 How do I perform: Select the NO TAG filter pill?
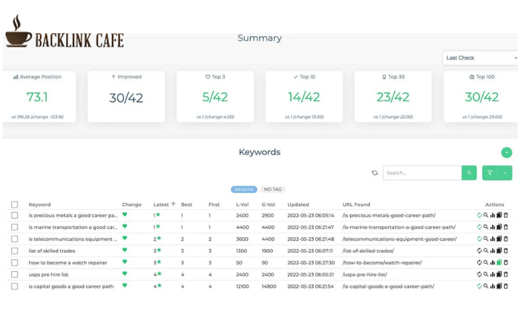coord(273,189)
